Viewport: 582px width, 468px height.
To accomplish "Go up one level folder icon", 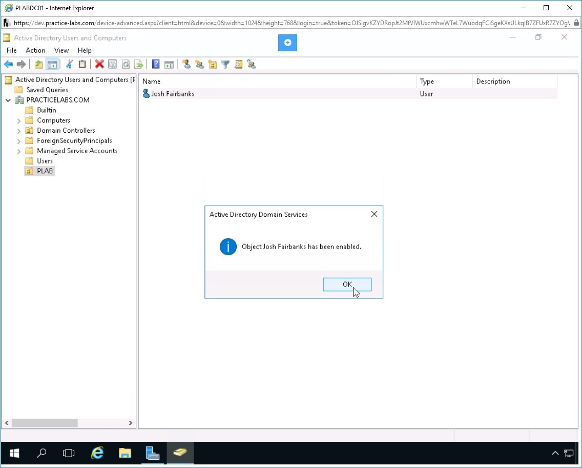I will click(38, 64).
